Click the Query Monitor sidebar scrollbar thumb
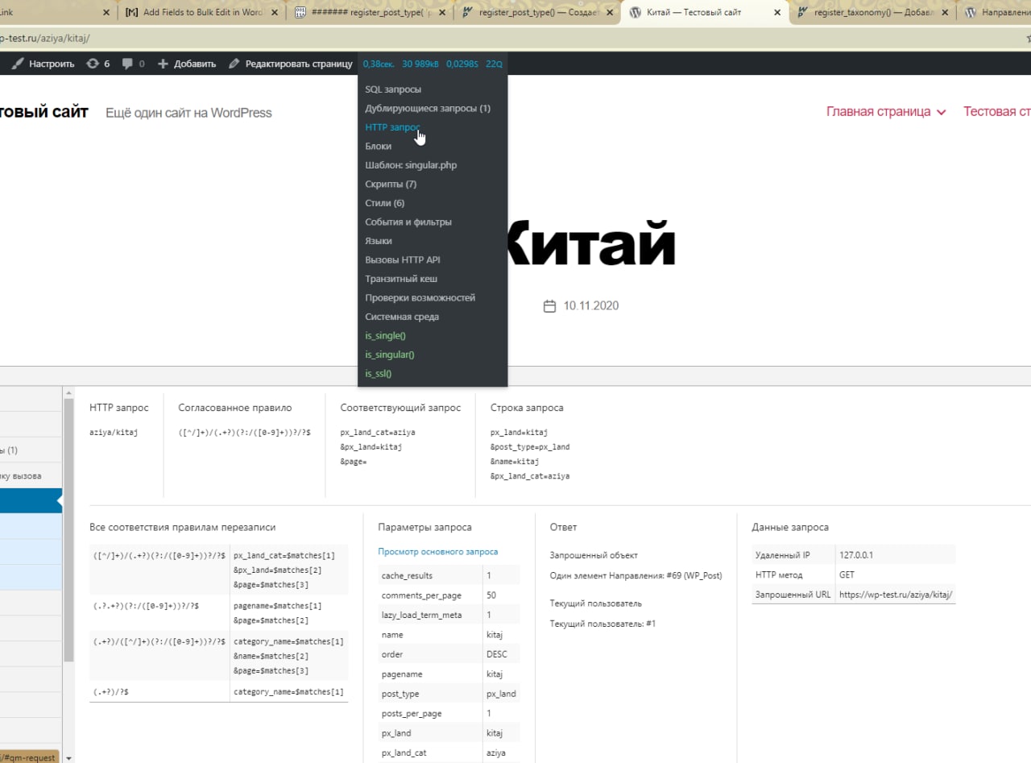The image size is (1031, 763). coord(68,530)
